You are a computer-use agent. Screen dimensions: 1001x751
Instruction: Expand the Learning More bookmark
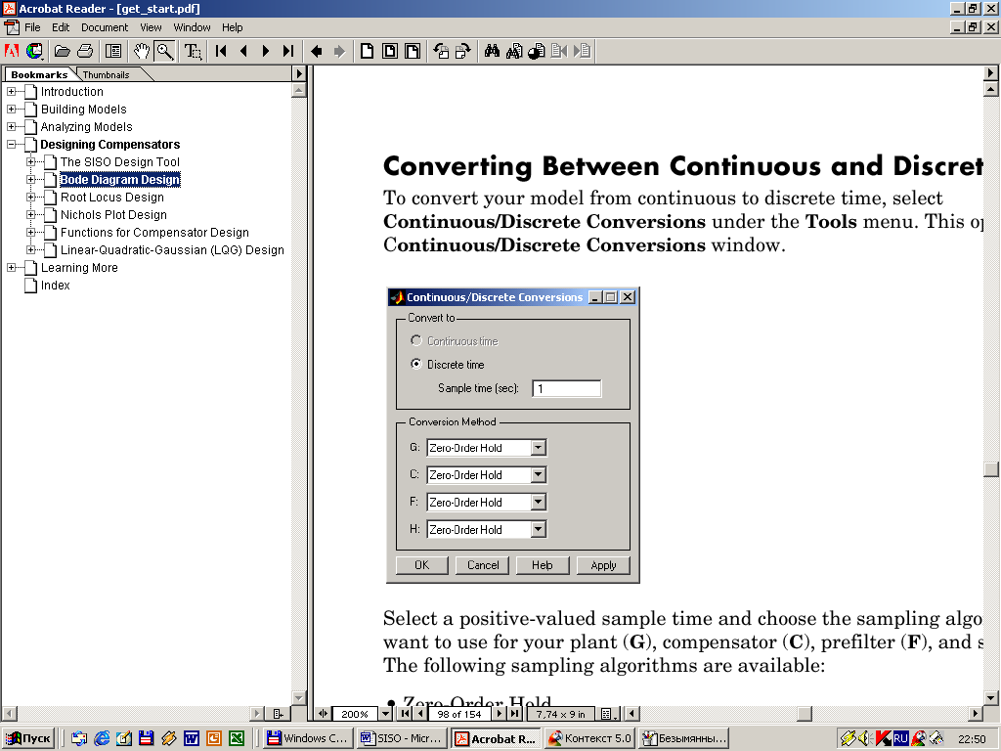point(12,268)
